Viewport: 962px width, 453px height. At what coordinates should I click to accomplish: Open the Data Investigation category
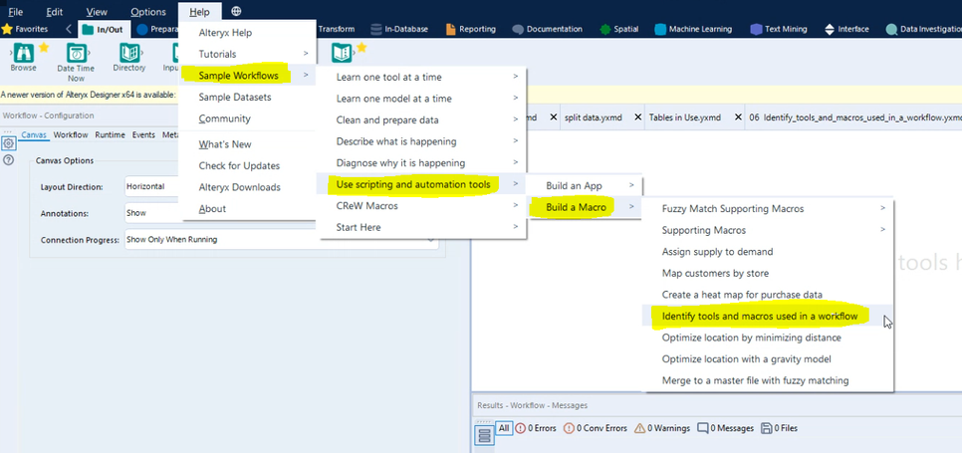924,29
